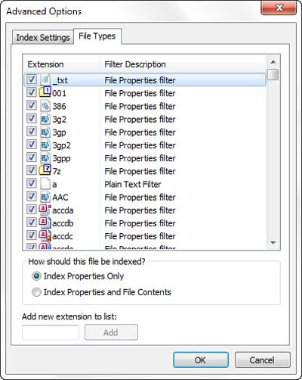Click the 3g2 media file icon
302x380 pixels.
(45, 119)
